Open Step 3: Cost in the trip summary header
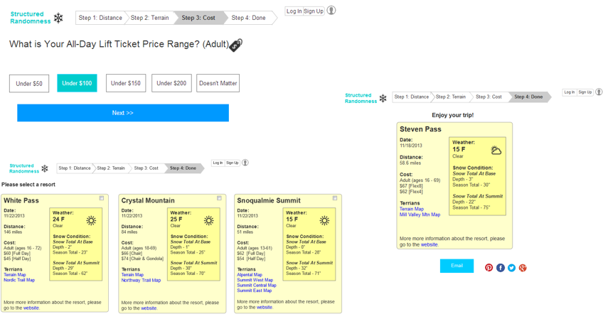This screenshot has width=603, height=319. (489, 97)
